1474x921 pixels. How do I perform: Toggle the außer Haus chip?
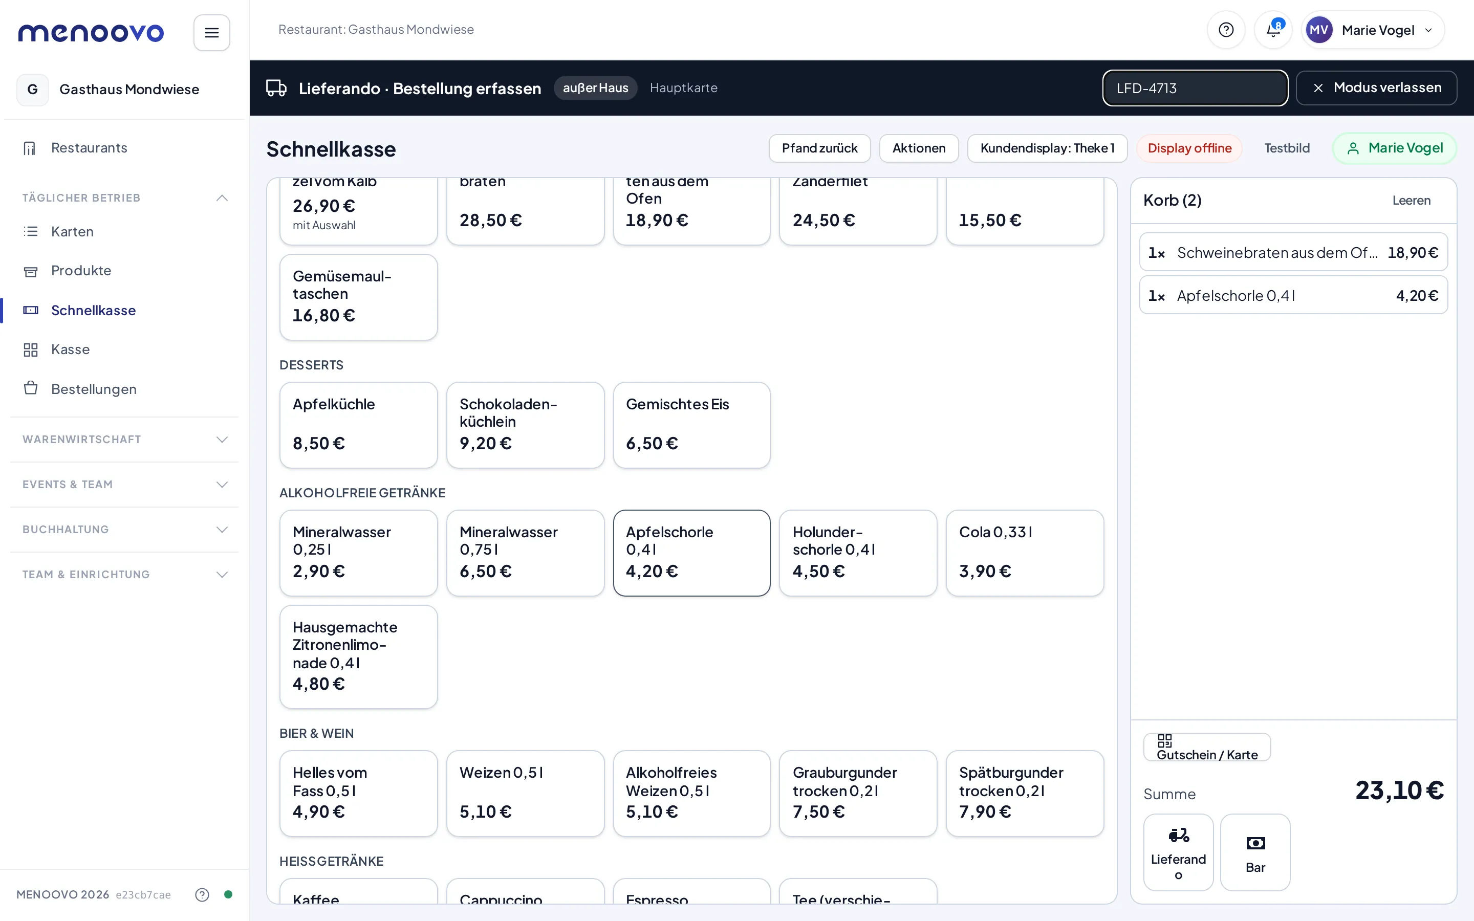[x=595, y=87]
